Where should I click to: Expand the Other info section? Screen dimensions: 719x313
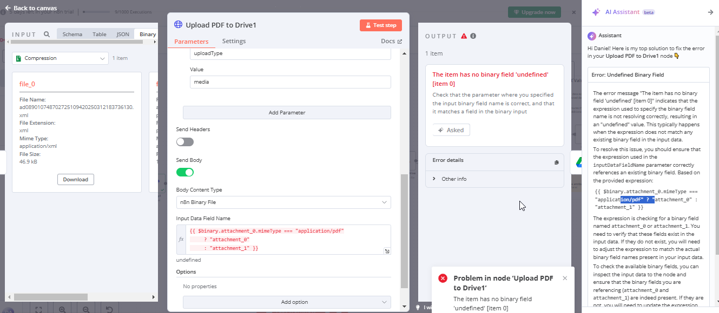point(434,179)
